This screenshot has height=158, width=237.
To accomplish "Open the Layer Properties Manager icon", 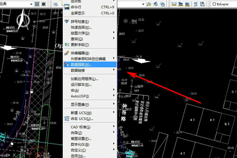I will 56,4.
